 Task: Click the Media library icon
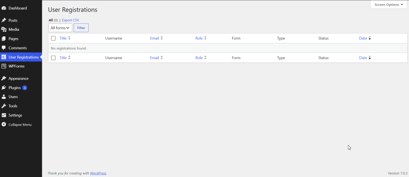tap(4, 29)
